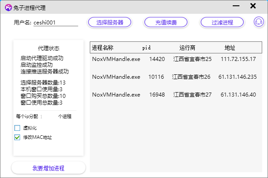Viewport: 268px width, 178px height.
Task: Click the 兔子进程代理 title text
Action: [x=29, y=8]
